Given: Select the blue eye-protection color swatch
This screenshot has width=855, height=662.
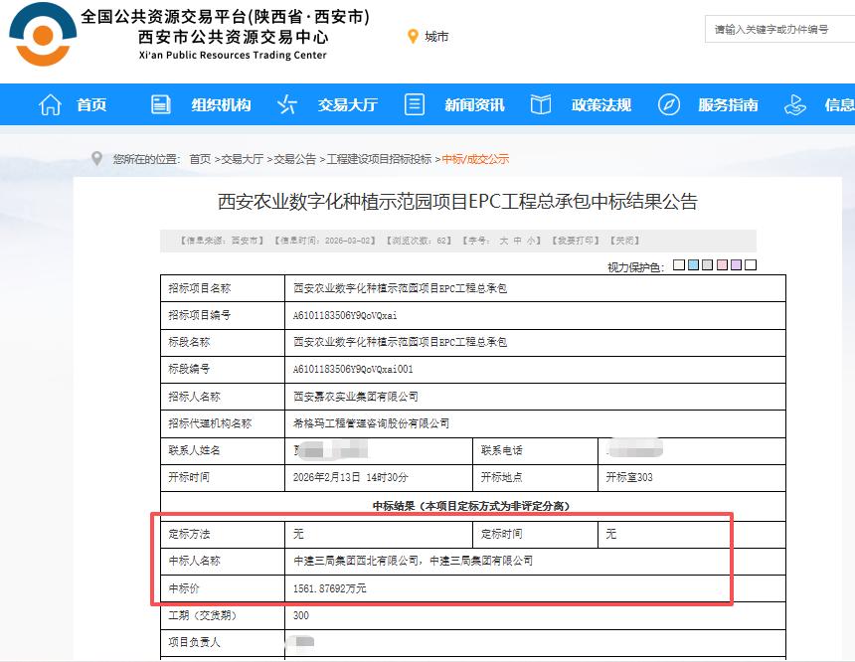Looking at the screenshot, I should click(692, 264).
